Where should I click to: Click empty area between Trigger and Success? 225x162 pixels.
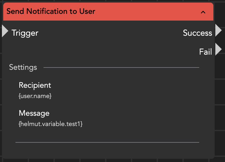click(x=110, y=33)
